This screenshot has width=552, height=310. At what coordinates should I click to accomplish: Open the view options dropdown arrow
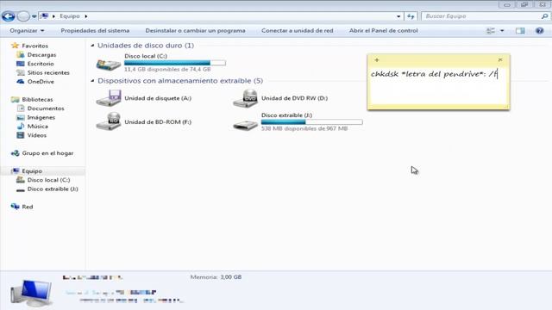[x=502, y=31]
